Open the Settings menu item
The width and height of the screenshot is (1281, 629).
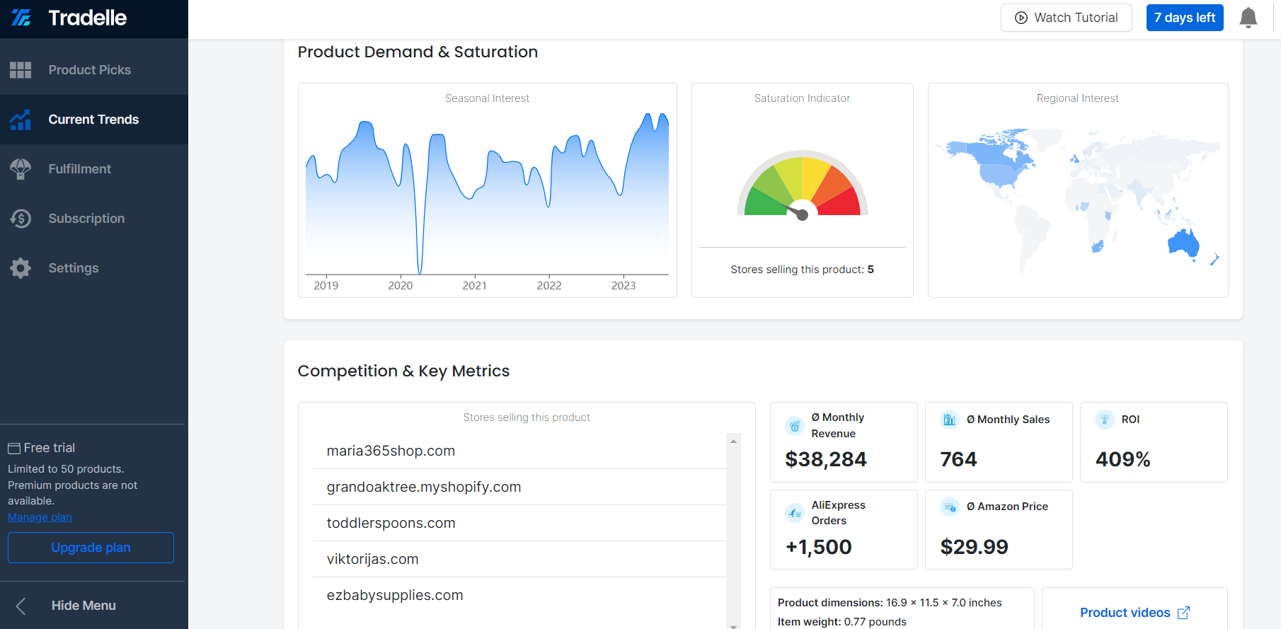coord(94,268)
